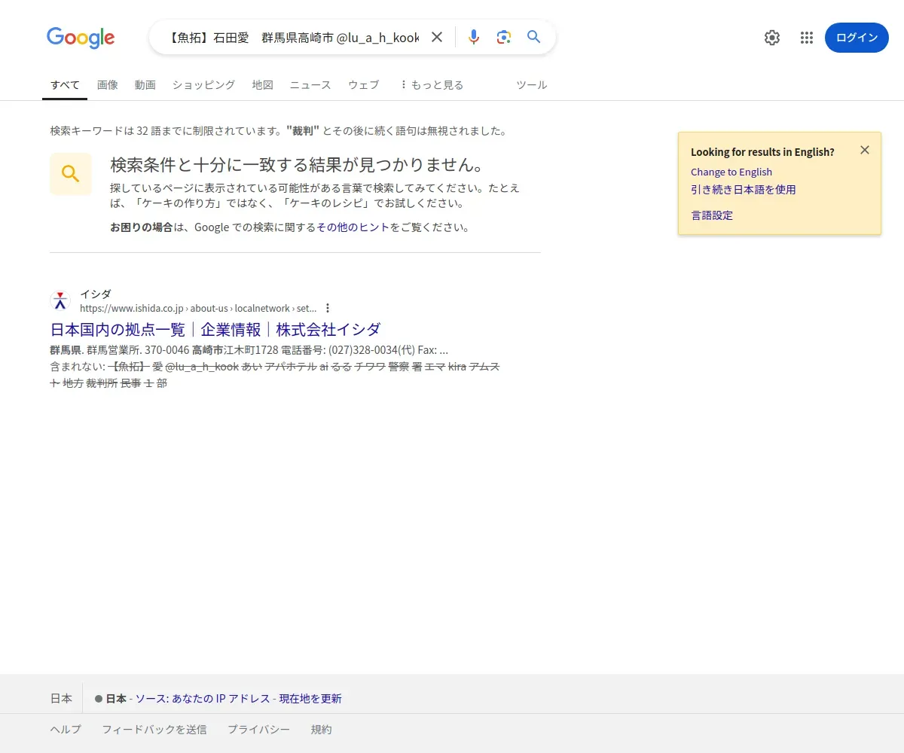Open Google Lens image search
This screenshot has width=904, height=753.
point(504,37)
